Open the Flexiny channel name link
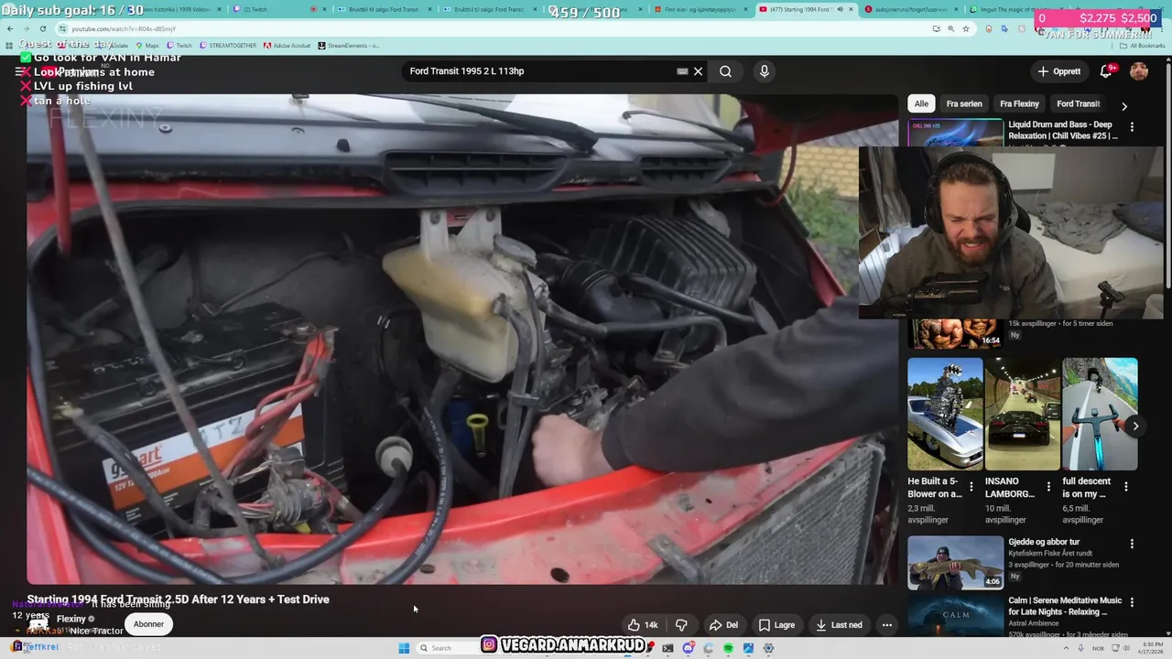This screenshot has width=1172, height=659. (71, 619)
